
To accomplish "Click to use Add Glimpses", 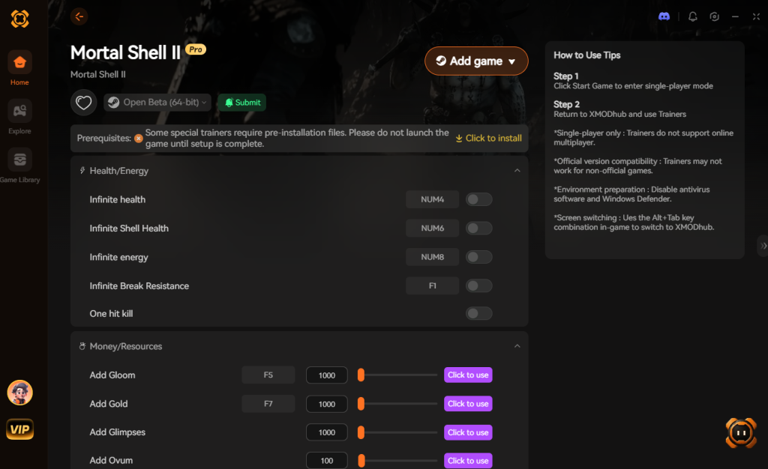I will point(468,432).
